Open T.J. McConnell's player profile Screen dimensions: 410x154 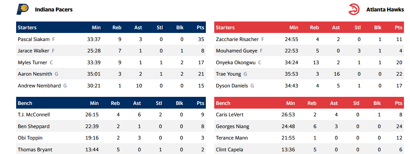tap(34, 115)
